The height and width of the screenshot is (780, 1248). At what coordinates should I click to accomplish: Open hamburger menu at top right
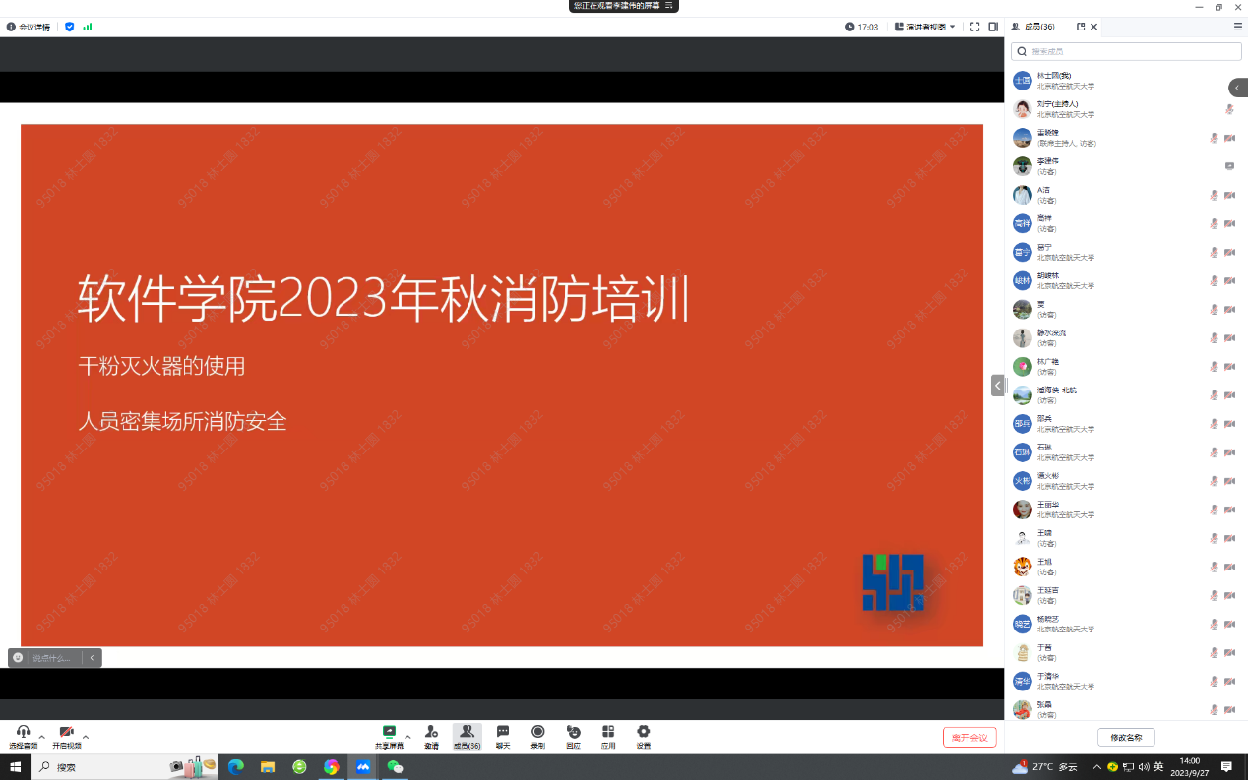(1238, 27)
